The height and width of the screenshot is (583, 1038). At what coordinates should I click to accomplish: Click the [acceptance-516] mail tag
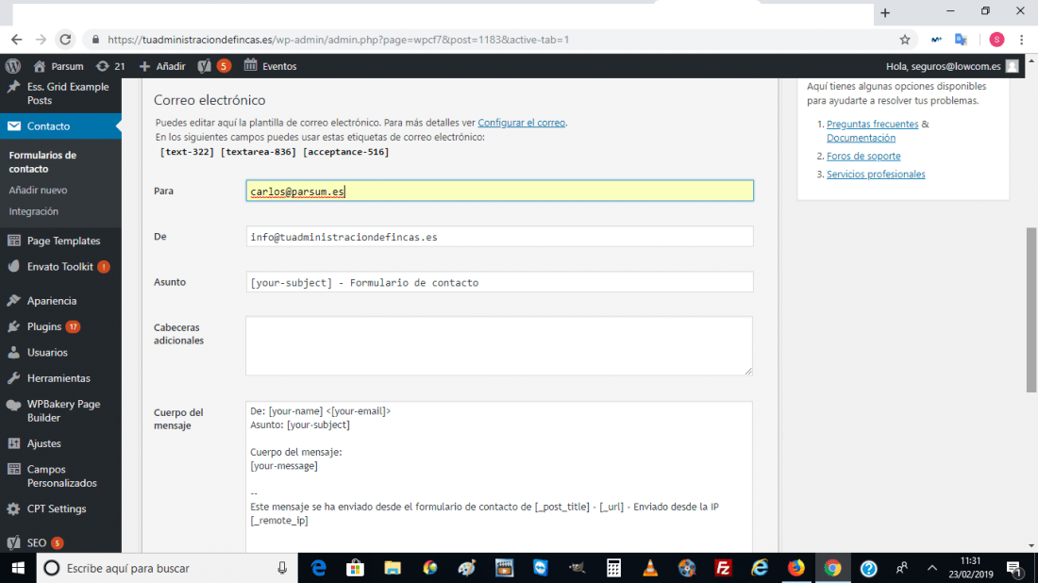(345, 152)
